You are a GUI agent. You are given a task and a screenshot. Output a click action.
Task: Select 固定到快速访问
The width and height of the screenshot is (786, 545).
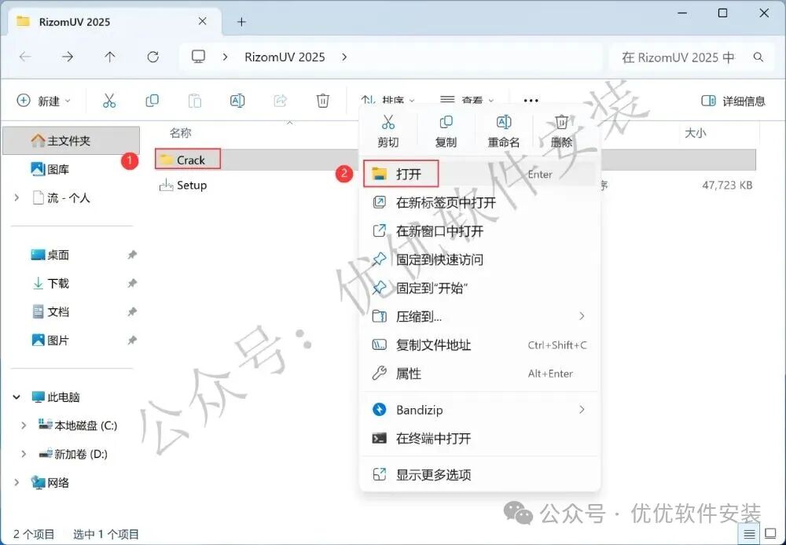pyautogui.click(x=479, y=260)
